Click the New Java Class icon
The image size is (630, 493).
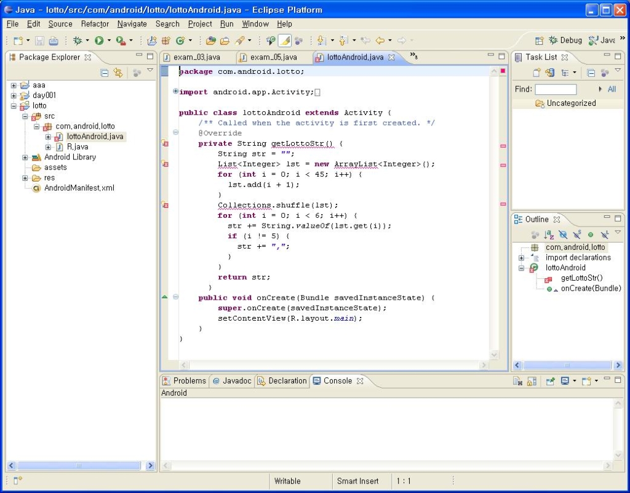point(180,40)
